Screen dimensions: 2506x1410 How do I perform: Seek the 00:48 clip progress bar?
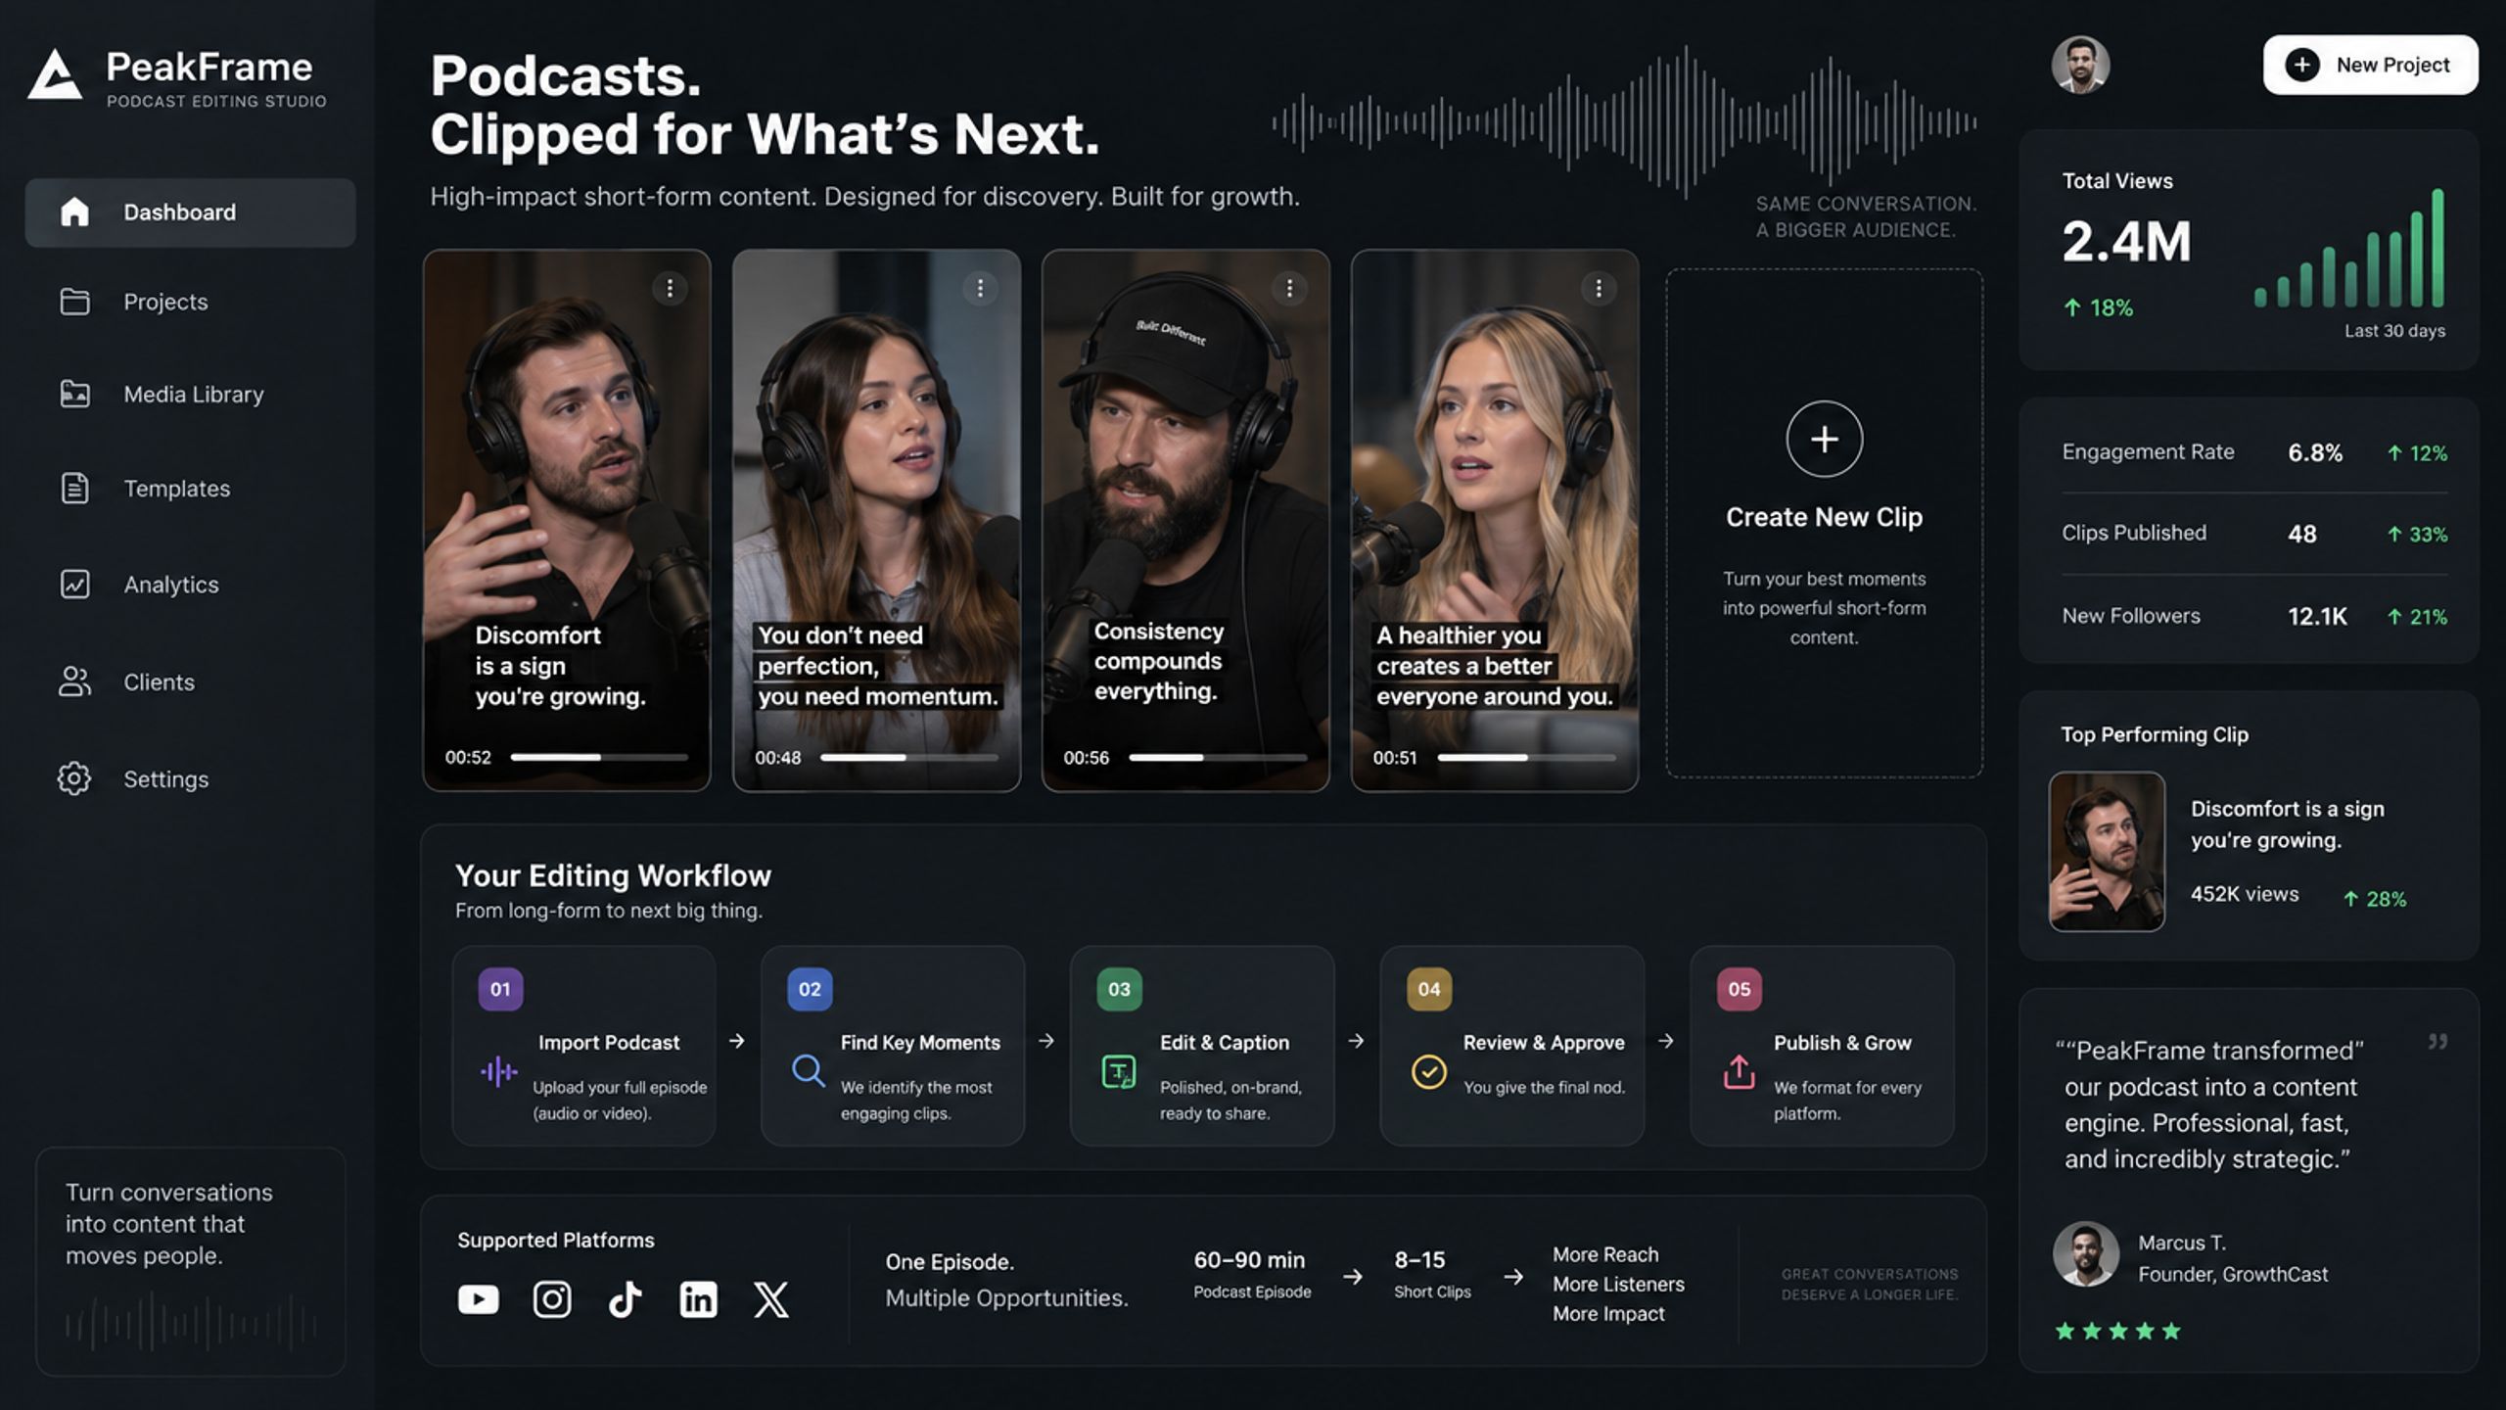tap(908, 757)
